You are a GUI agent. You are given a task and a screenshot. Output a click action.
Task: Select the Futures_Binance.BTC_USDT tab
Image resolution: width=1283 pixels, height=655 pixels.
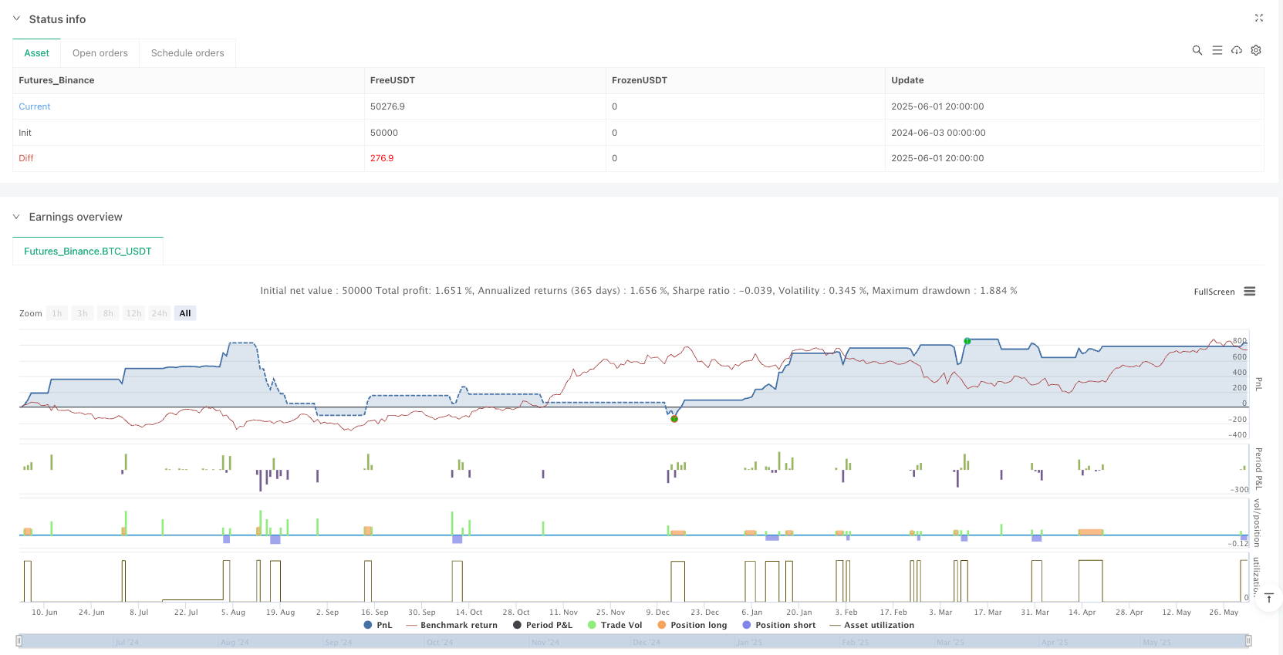coord(88,252)
